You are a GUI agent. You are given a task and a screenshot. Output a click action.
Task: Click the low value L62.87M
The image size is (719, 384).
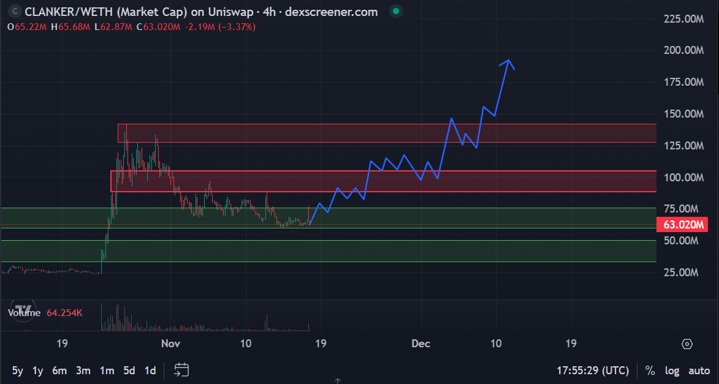point(113,27)
